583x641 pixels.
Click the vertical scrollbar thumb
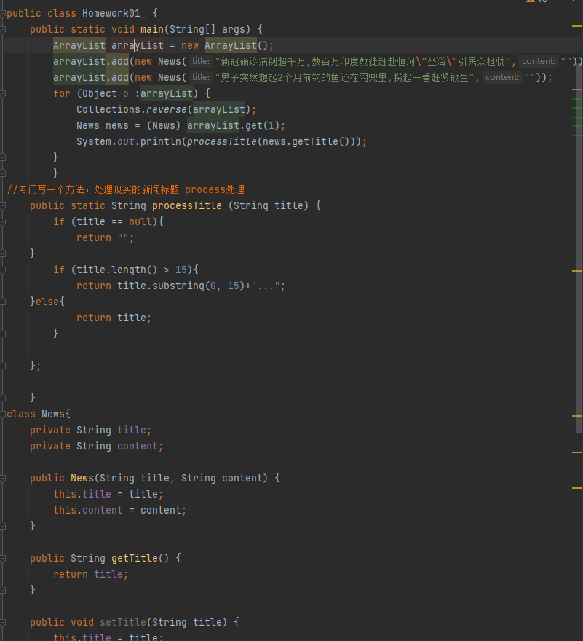click(579, 248)
